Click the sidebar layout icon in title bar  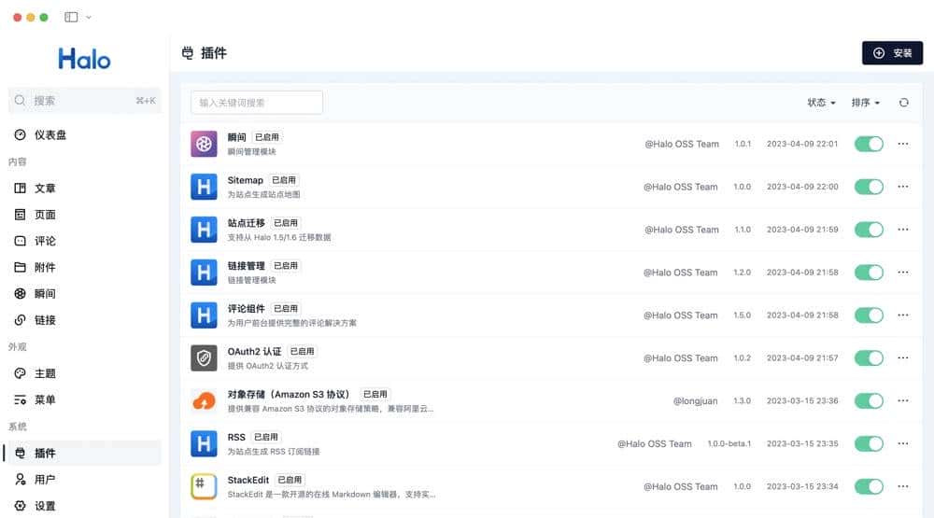click(71, 17)
